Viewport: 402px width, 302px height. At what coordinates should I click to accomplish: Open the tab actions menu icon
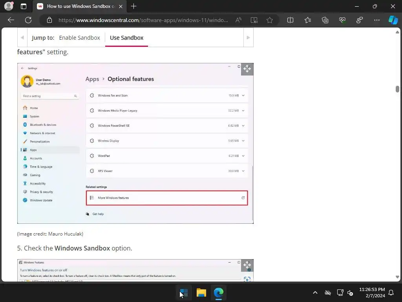(x=24, y=6)
